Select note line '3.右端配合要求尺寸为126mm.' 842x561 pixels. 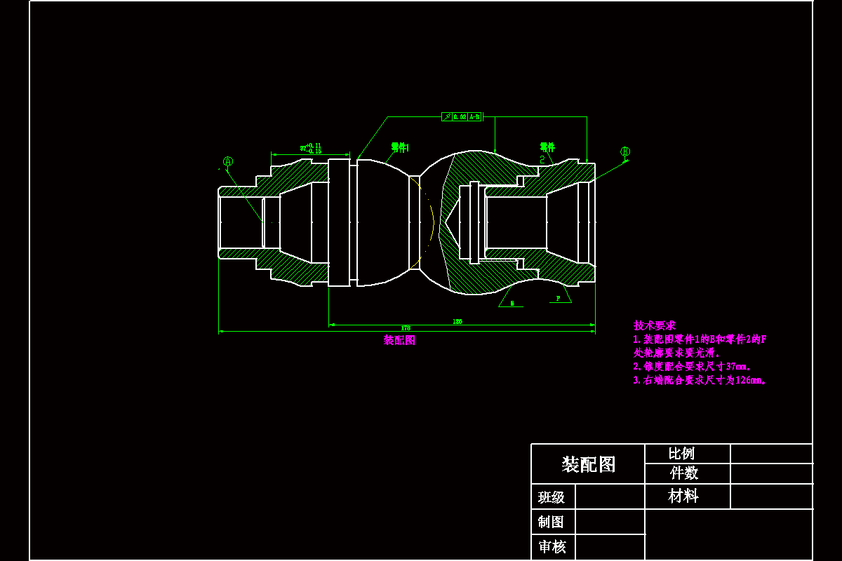tap(700, 380)
